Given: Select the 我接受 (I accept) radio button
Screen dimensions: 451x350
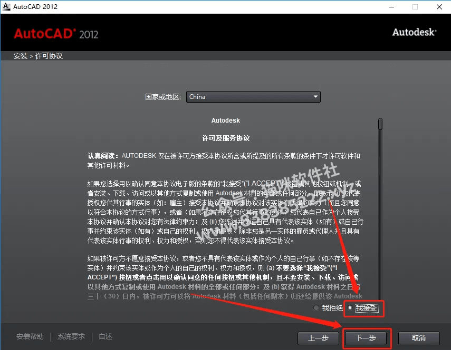Looking at the screenshot, I should coord(350,308).
